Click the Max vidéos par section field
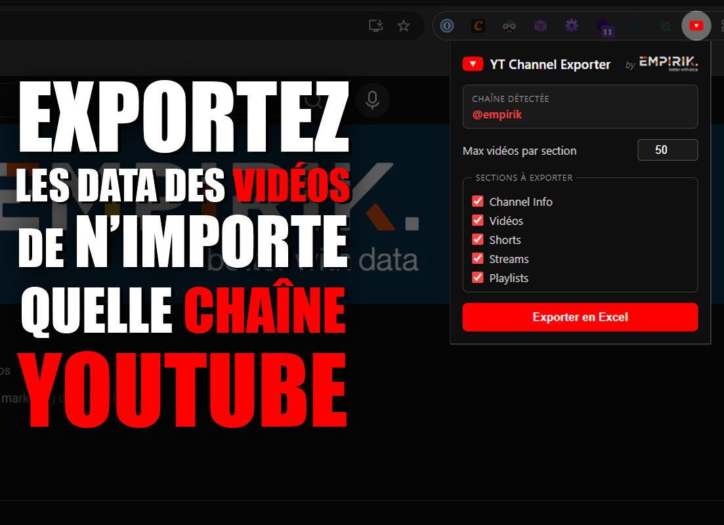This screenshot has width=724, height=525. coord(667,150)
